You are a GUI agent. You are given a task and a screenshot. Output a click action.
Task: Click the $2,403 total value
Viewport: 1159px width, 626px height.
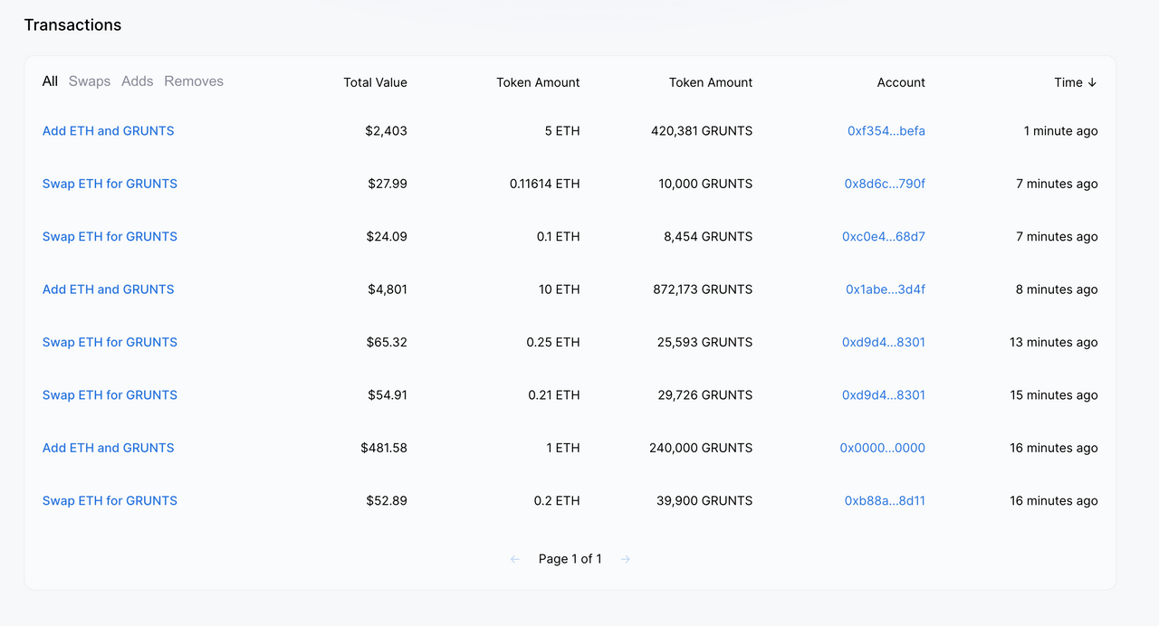(387, 131)
